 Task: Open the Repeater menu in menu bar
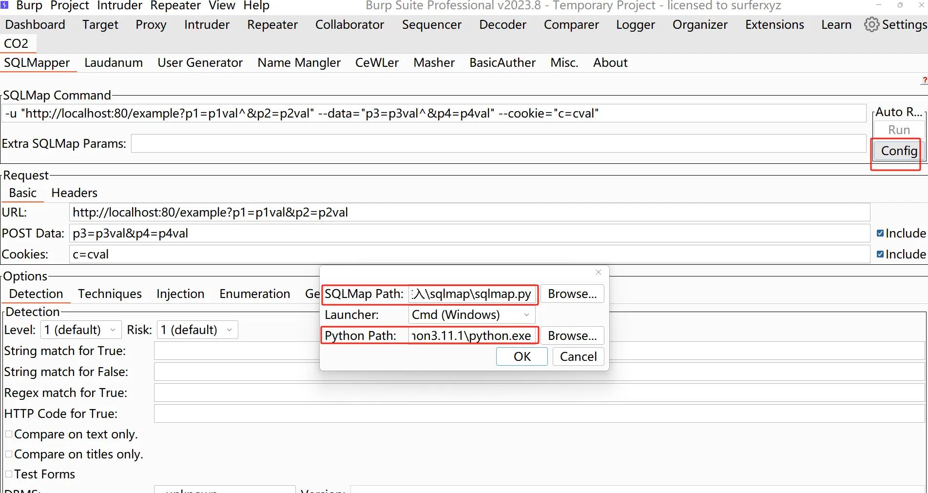click(175, 5)
